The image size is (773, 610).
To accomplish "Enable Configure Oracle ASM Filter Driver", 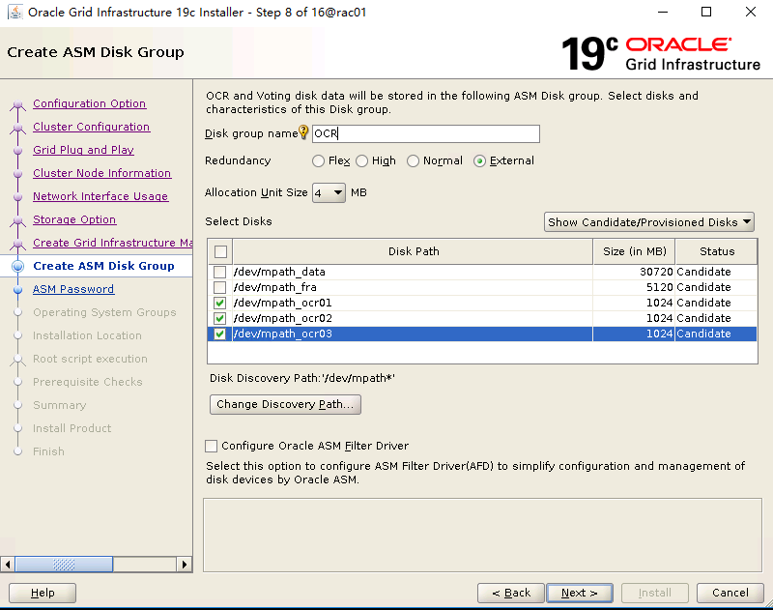I will tap(211, 446).
